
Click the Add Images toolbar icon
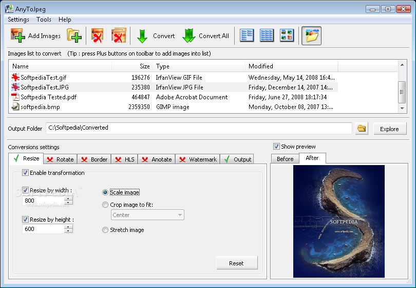18,35
